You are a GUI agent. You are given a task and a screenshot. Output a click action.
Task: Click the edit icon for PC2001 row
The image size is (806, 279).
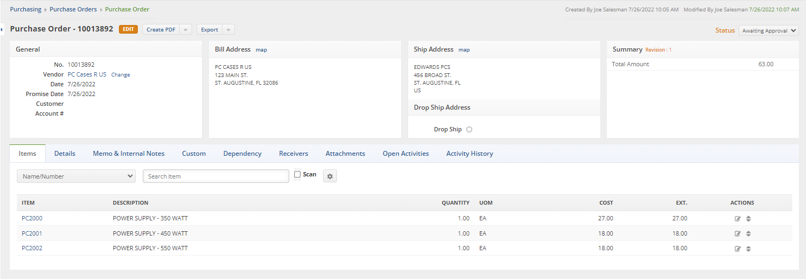738,234
